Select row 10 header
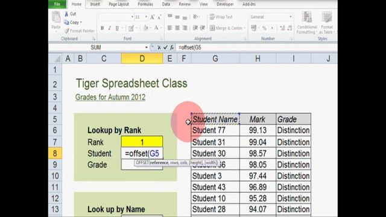The width and height of the screenshot is (386, 217). [x=55, y=176]
